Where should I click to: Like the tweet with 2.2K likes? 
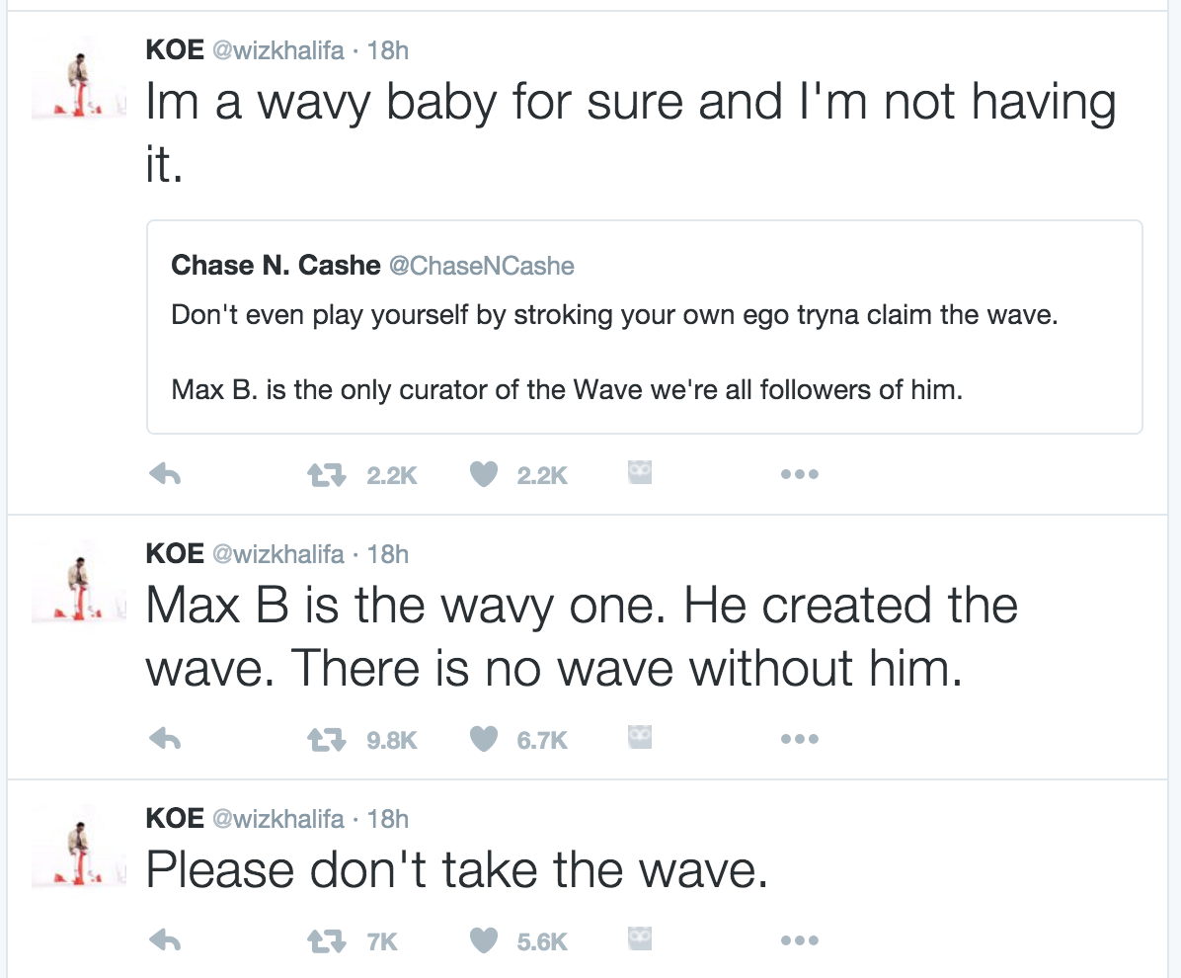point(483,475)
